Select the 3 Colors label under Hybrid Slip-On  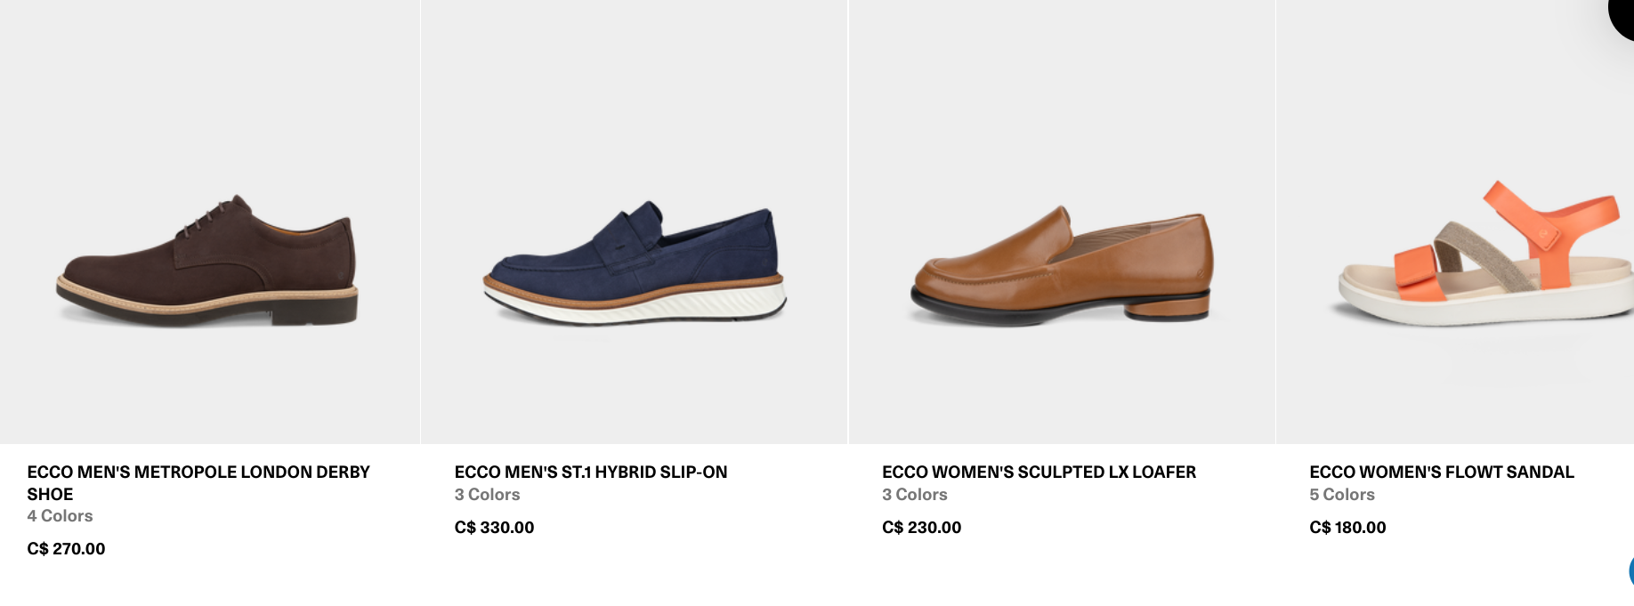click(x=487, y=495)
